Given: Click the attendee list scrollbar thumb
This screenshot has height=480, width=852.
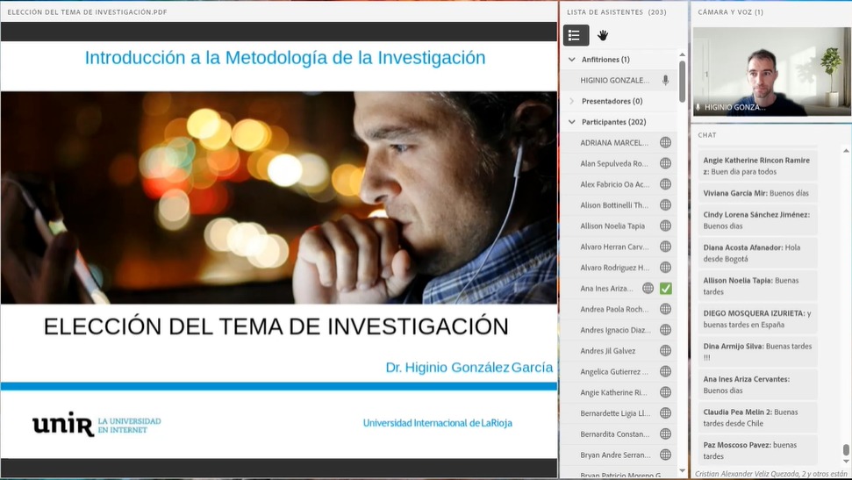Looking at the screenshot, I should (682, 81).
